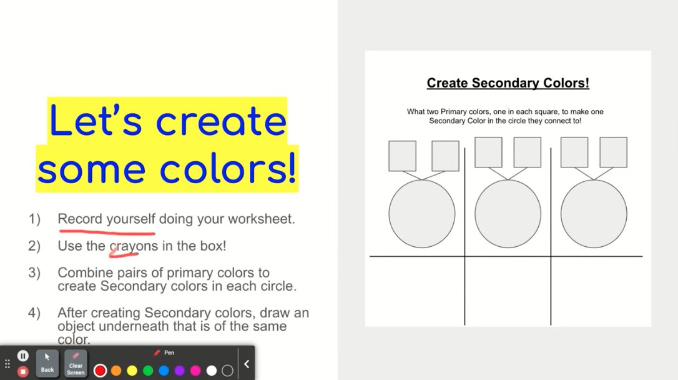Select the pink pen color
Screen dimensions: 678x380
coord(195,371)
